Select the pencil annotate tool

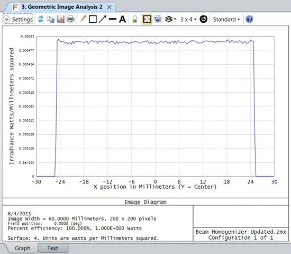(83, 19)
